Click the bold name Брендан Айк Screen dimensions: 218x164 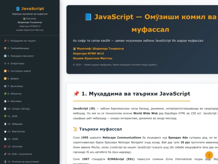coord(178,138)
